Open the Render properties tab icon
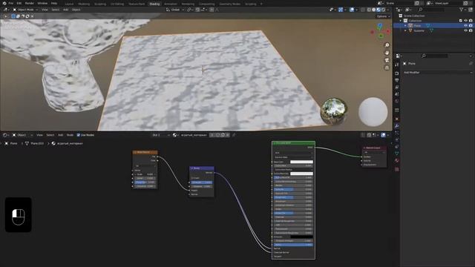 (x=397, y=73)
